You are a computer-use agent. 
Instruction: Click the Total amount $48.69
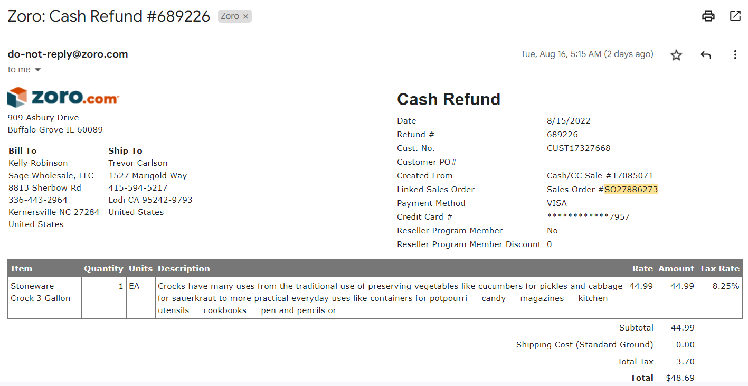[x=680, y=378]
